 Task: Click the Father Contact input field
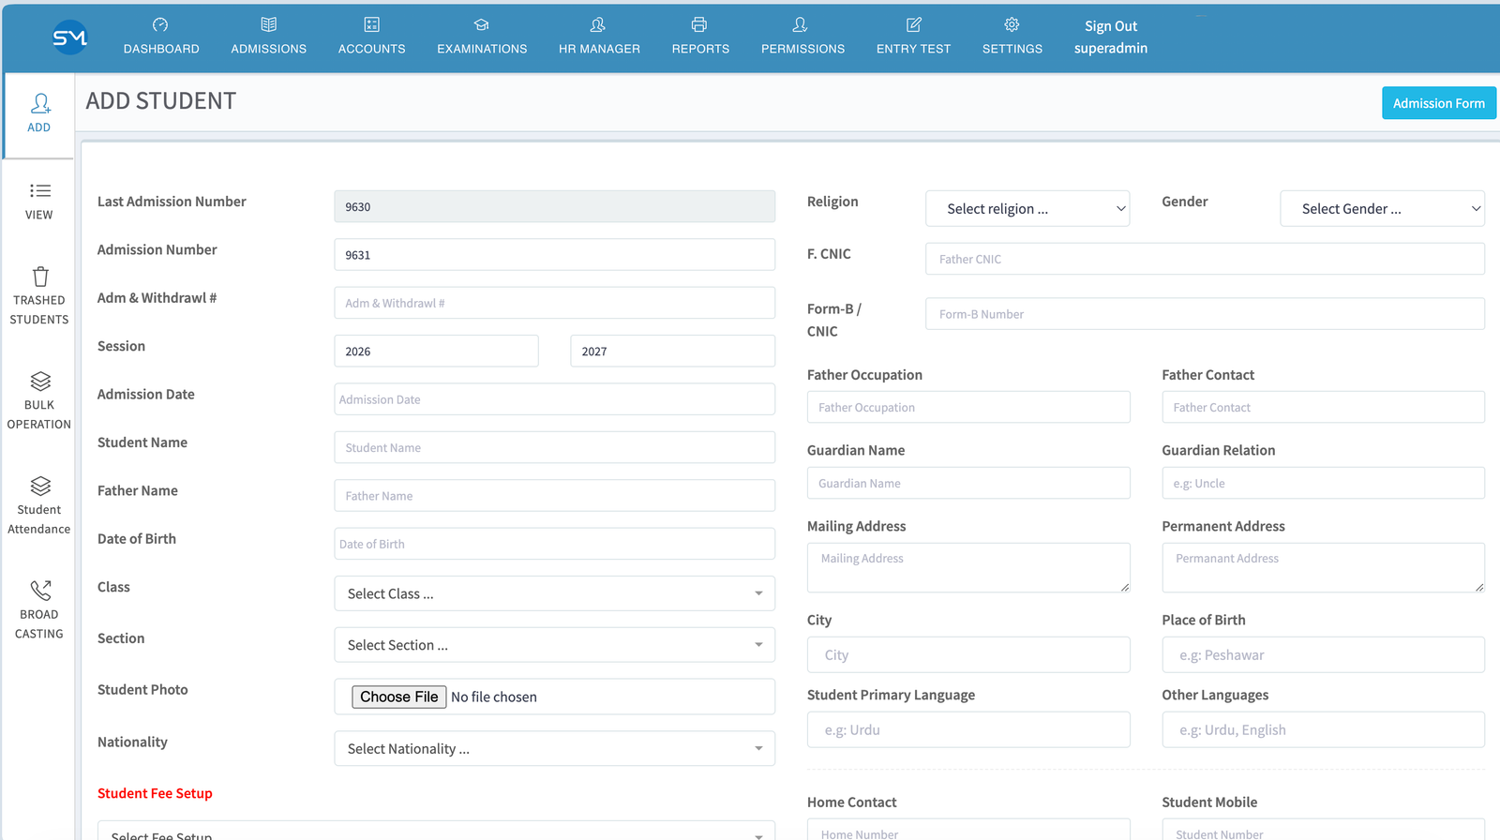[x=1324, y=407]
